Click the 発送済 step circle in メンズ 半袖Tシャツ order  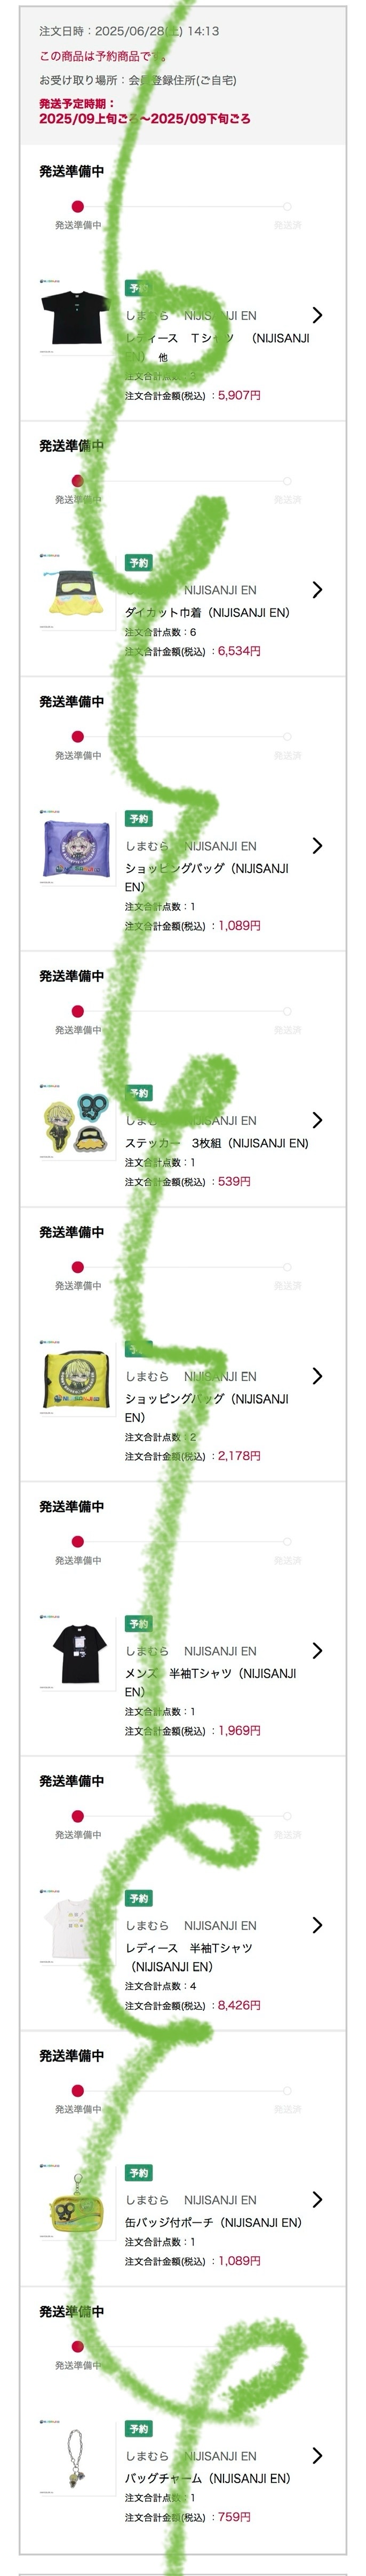pos(287,1541)
